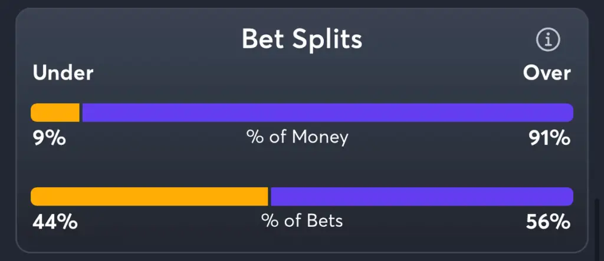Screen dimensions: 604x261
Task: Open the Bet Splits info icon
Action: 548,39
